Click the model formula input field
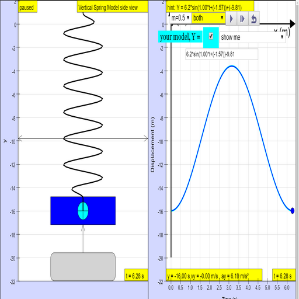This screenshot has width=299, height=299. coord(222,54)
